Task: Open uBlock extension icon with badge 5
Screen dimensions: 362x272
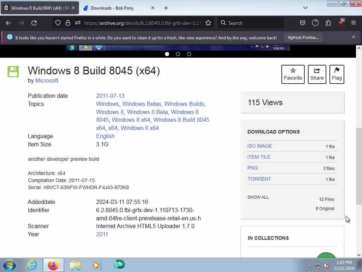Action: click(x=341, y=22)
